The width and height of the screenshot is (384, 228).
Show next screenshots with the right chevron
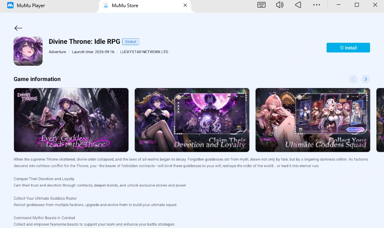point(365,79)
